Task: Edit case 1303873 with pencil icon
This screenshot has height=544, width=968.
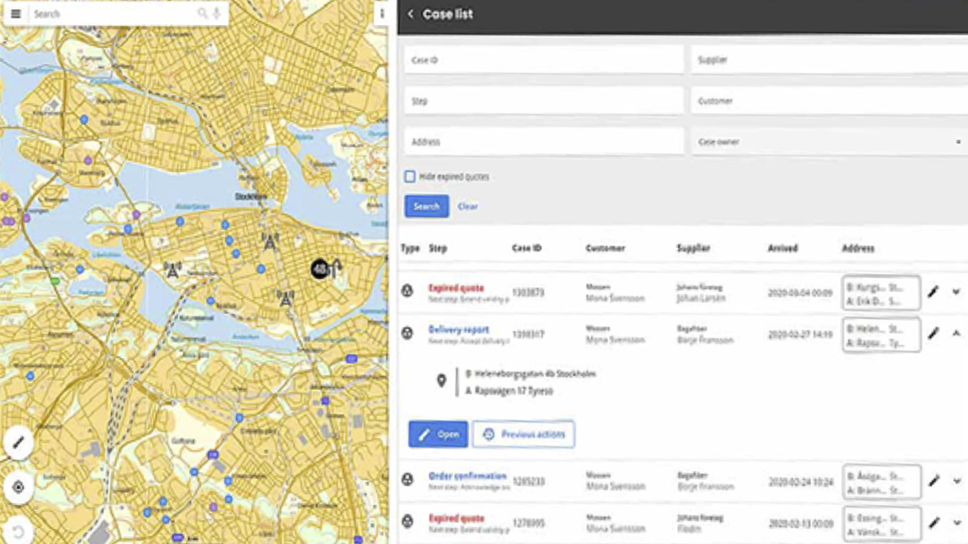Action: 933,292
